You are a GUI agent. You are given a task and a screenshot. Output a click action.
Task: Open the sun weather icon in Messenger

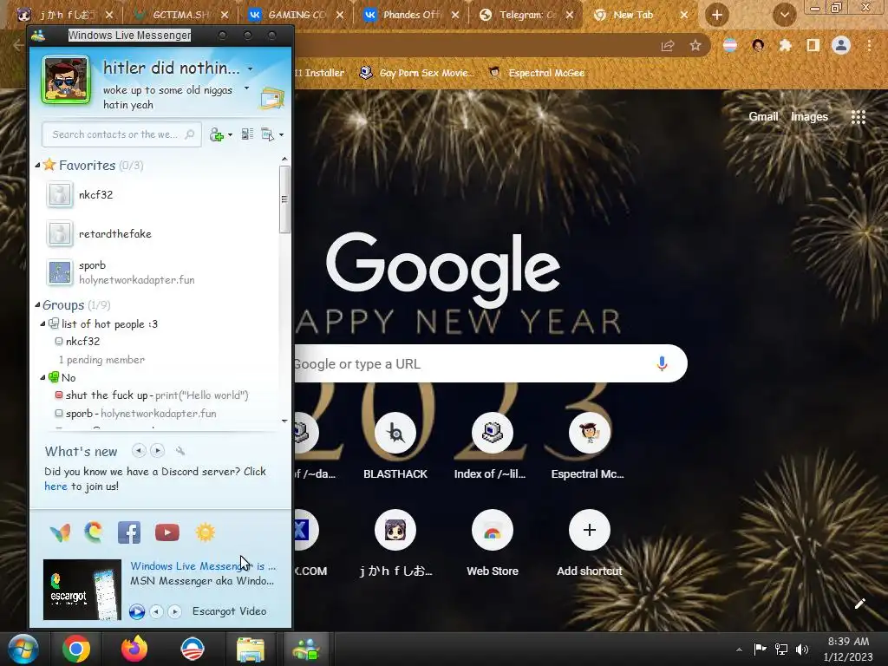coord(205,532)
